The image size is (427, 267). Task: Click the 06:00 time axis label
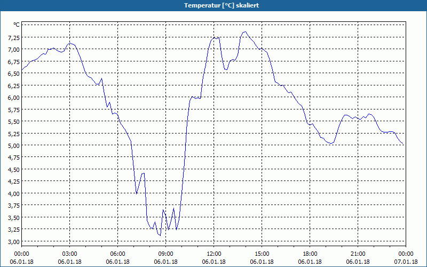(117, 254)
